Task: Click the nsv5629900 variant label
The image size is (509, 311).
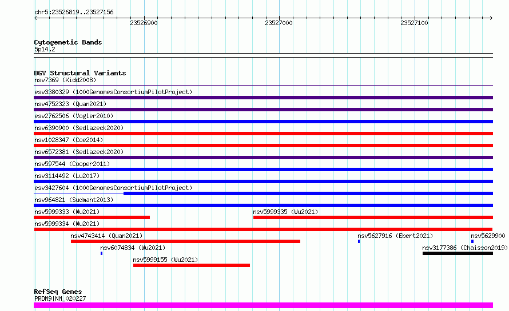Action: click(x=488, y=236)
